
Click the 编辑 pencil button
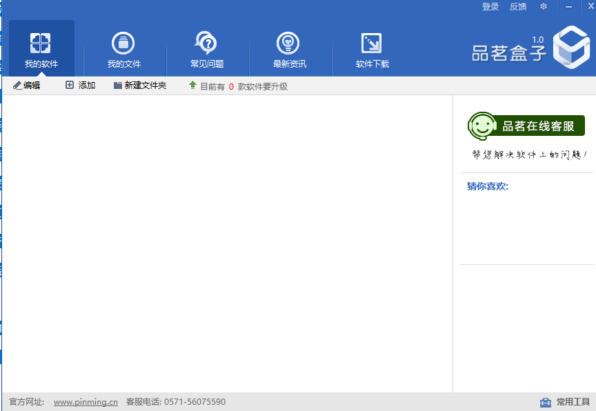[27, 86]
